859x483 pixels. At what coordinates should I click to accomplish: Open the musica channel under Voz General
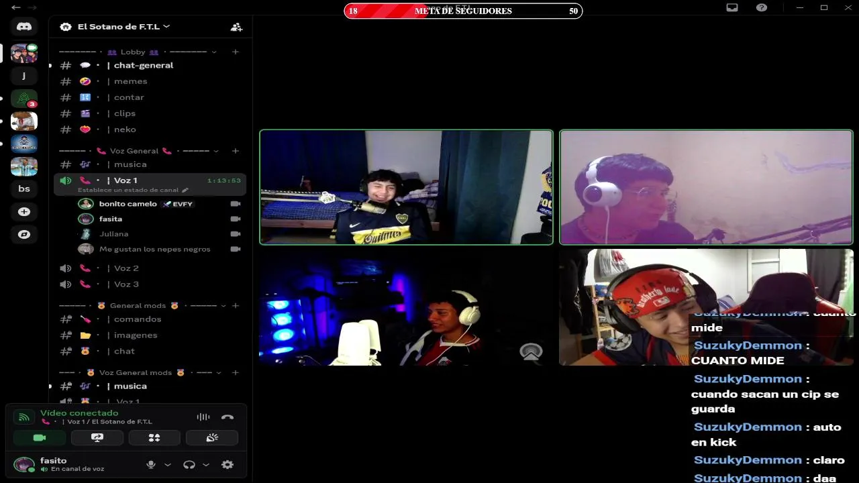pyautogui.click(x=150, y=164)
